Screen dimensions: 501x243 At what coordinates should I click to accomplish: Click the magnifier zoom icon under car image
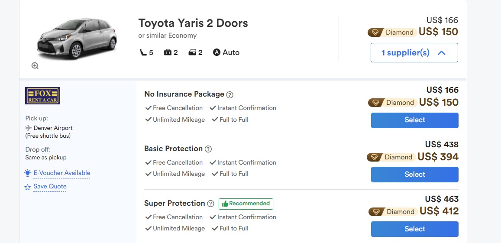pos(35,66)
